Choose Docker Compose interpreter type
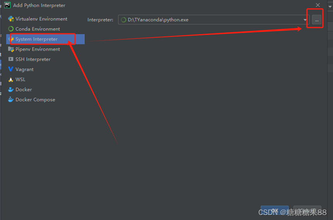Screen dimensions: 333x220 [x=45, y=99]
